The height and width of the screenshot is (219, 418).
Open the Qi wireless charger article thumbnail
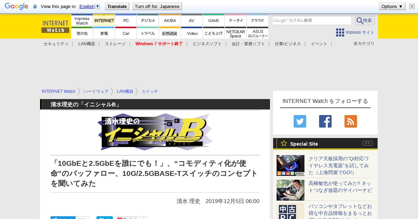291,165
